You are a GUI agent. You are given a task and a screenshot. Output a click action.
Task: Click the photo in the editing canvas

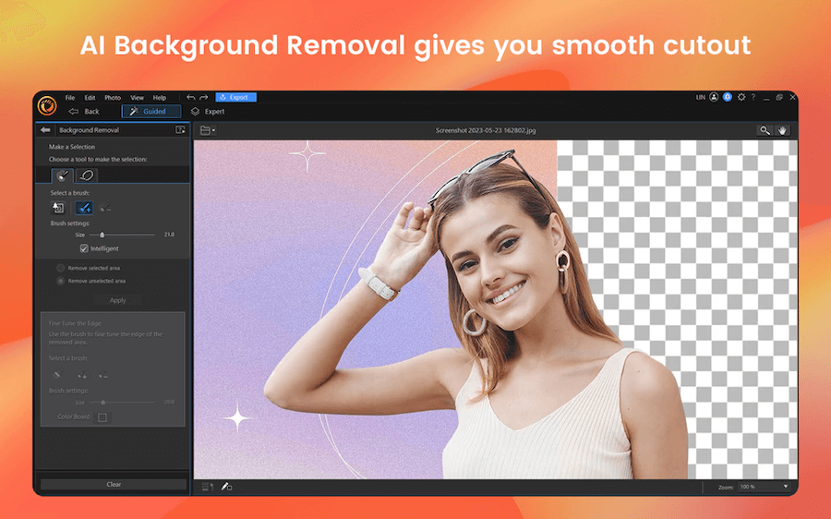point(495,309)
